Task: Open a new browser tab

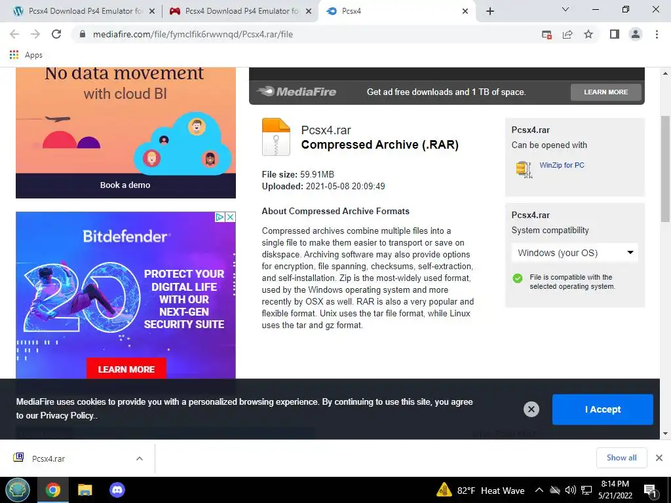Action: (x=490, y=11)
